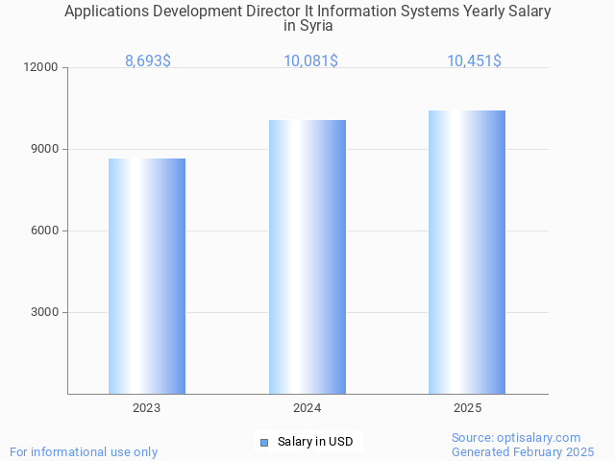615x461 pixels.
Task: Click the 'Generated February 2025' text
Action: [523, 452]
